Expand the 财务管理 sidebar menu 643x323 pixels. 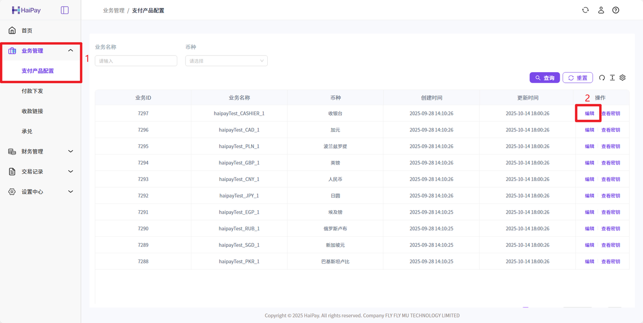70,151
